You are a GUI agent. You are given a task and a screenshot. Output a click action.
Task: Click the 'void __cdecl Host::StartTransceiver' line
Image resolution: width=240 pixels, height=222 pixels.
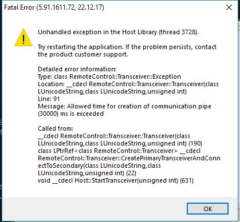pyautogui.click(x=116, y=180)
